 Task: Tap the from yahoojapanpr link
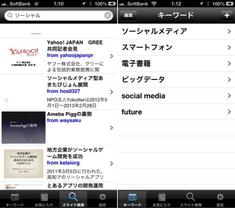coord(70,55)
